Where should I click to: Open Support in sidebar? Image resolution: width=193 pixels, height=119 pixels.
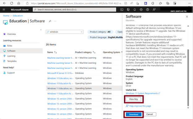(11, 73)
